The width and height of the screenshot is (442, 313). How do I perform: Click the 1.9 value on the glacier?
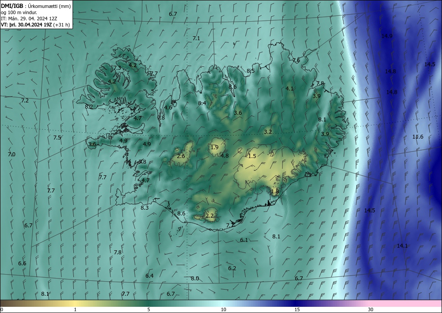coord(214,147)
